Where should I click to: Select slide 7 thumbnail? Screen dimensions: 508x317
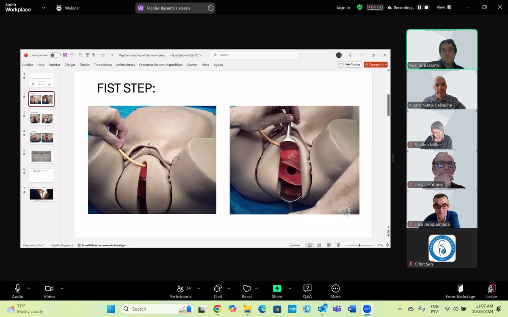coord(41,194)
